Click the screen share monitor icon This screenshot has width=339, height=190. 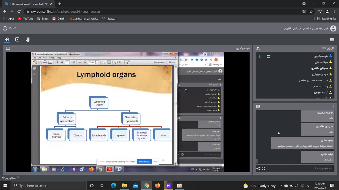[x=8, y=48]
